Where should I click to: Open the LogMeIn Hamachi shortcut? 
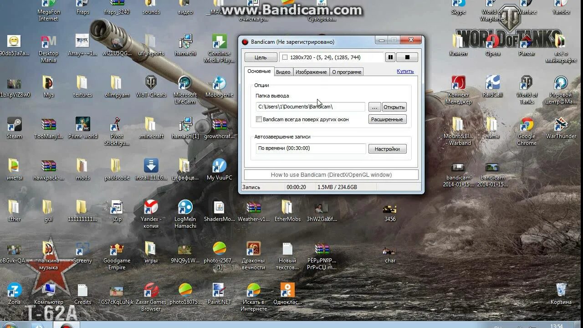tap(185, 214)
